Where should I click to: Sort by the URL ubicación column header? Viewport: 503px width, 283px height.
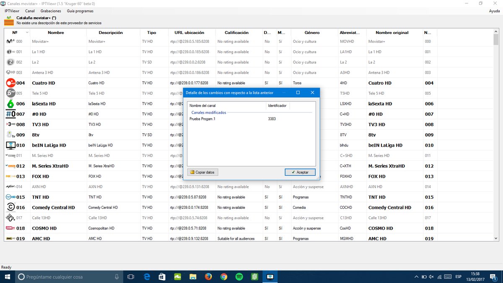[x=189, y=32]
